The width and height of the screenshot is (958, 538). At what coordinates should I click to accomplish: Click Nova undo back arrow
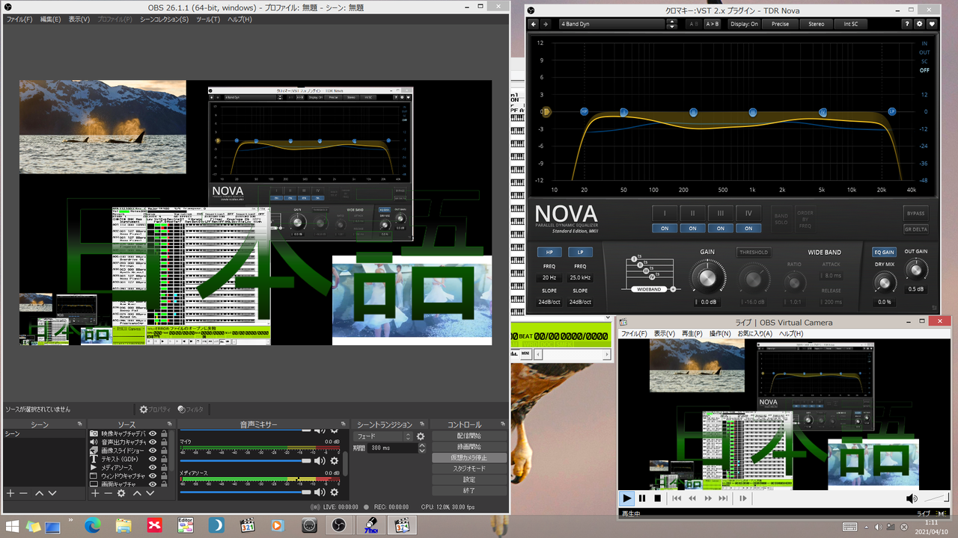(x=534, y=24)
